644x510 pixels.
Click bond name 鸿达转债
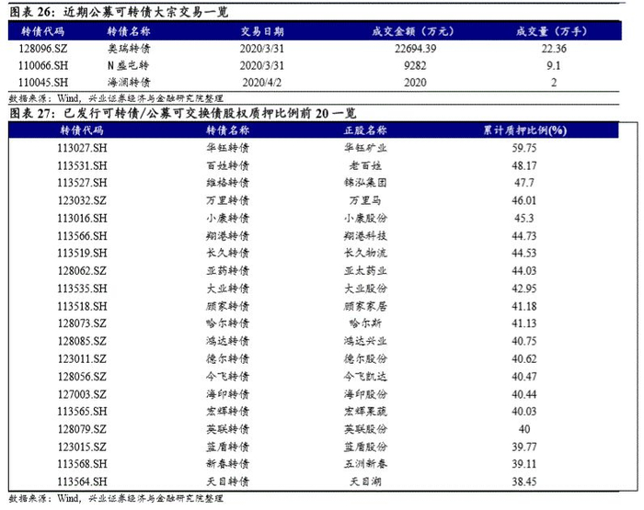point(227,341)
